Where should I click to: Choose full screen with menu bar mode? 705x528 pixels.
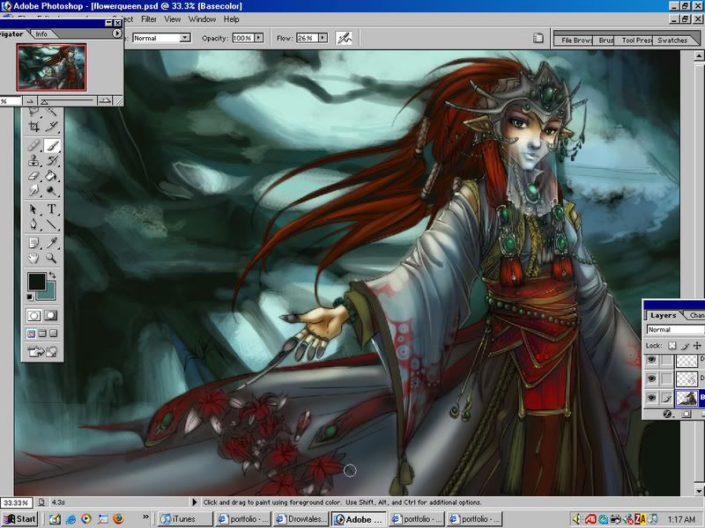[42, 334]
